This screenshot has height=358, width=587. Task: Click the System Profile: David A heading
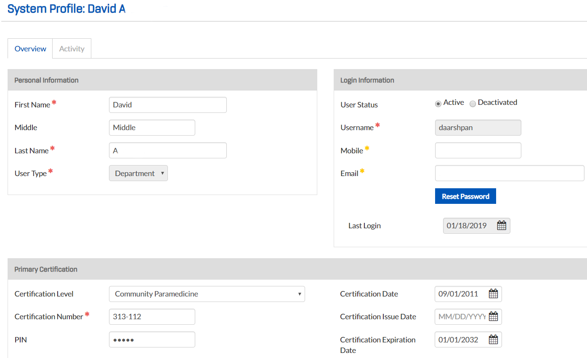[66, 8]
